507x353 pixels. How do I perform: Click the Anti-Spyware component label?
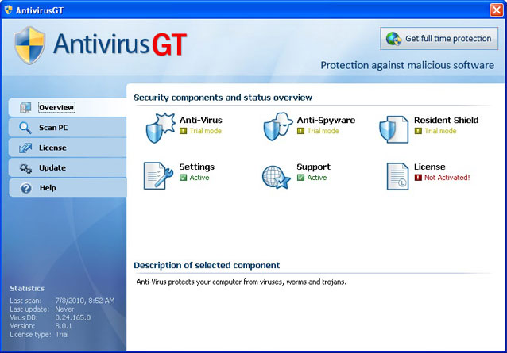pos(326,121)
